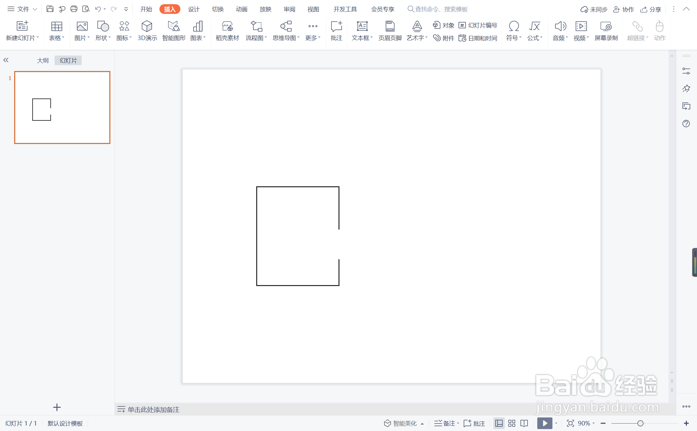Image resolution: width=697 pixels, height=431 pixels.
Task: Click the 视频 video icon
Action: (581, 26)
